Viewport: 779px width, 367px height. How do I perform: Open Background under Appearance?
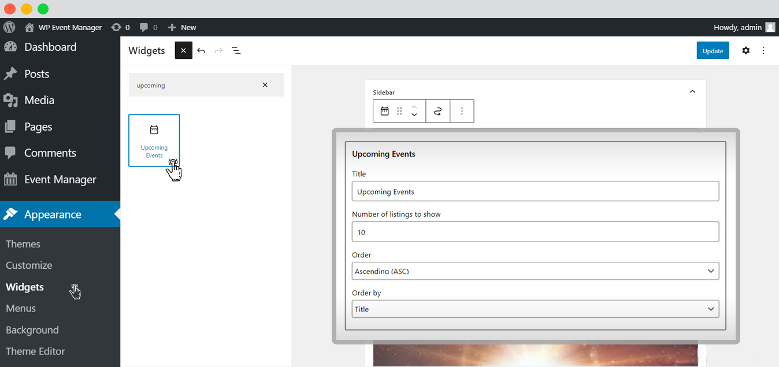(x=32, y=330)
